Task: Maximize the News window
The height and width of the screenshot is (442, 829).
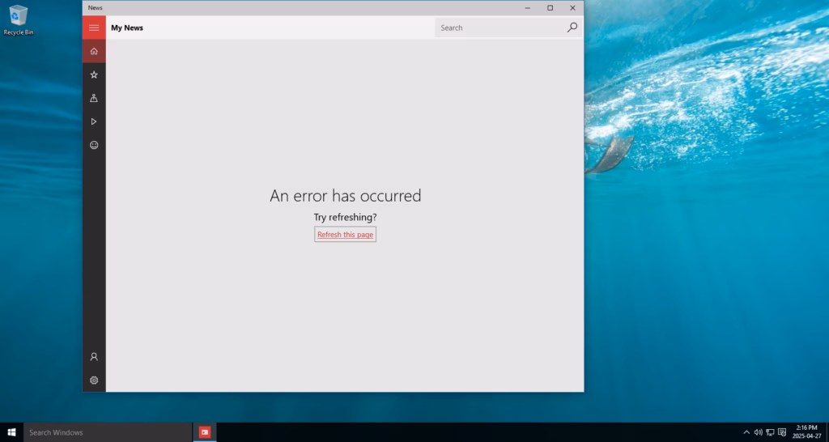Action: click(550, 8)
